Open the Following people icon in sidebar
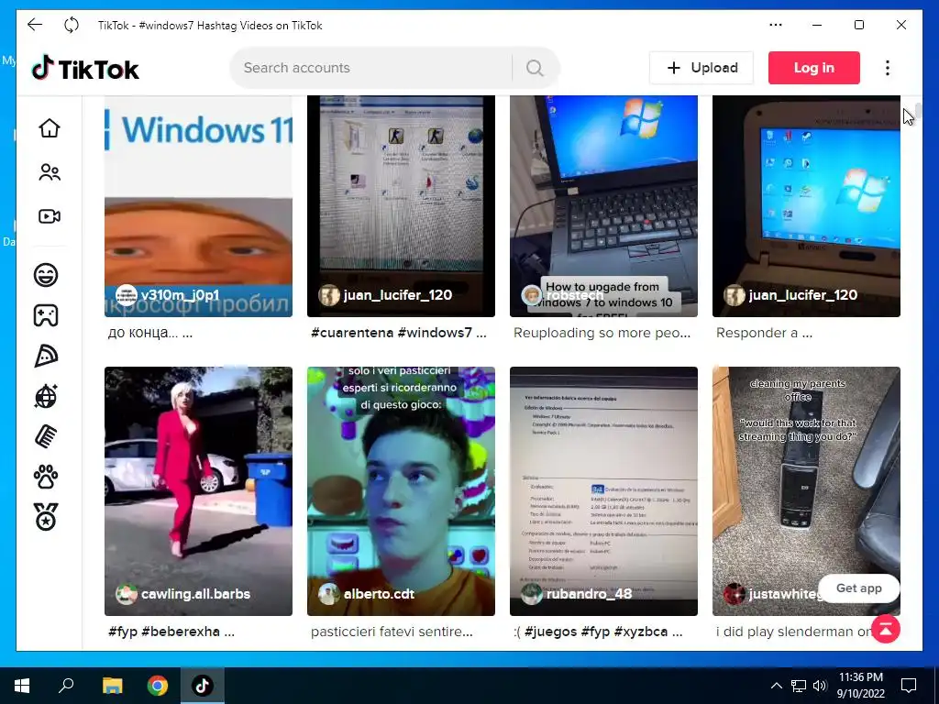Image resolution: width=939 pixels, height=704 pixels. tap(50, 172)
